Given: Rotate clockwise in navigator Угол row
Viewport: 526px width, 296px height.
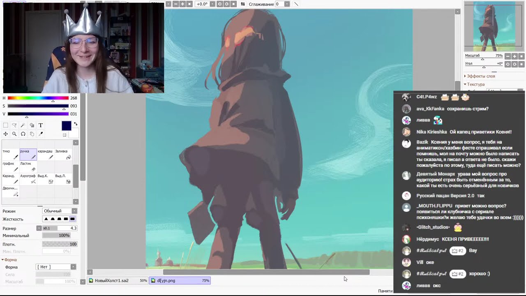Looking at the screenshot, I should (x=514, y=65).
